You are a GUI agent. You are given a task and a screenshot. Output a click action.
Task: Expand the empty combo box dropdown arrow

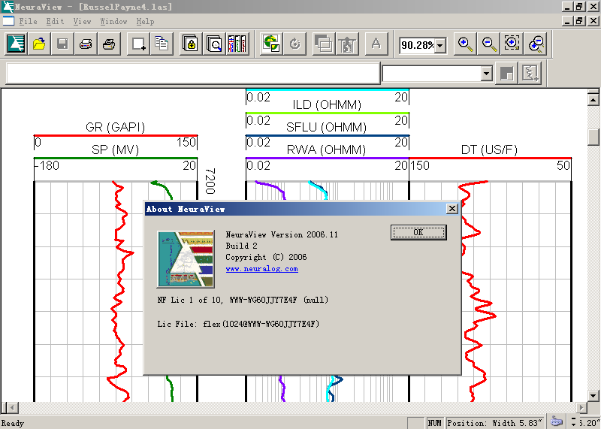click(x=486, y=73)
